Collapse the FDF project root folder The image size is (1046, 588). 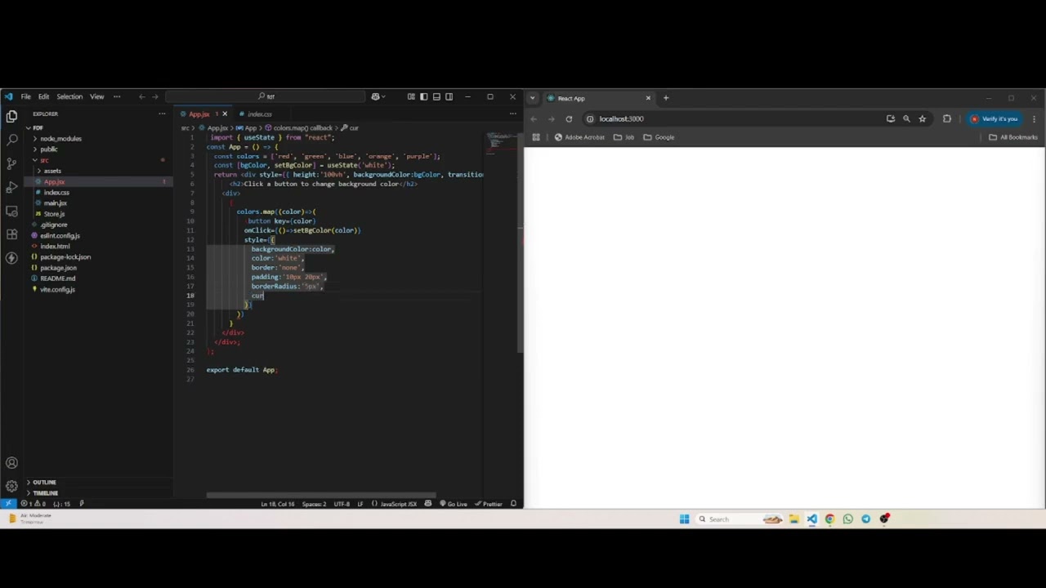coord(38,127)
